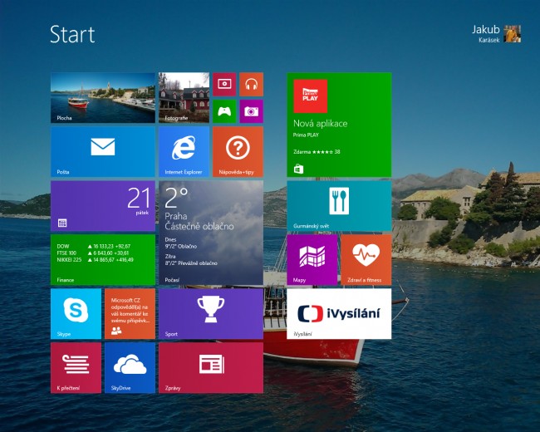Open the Nápověda+tipy help tile
The width and height of the screenshot is (540, 432).
(x=238, y=151)
